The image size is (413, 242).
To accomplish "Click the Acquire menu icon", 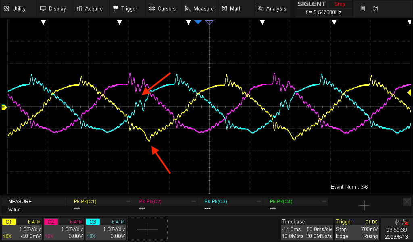I will pos(79,9).
